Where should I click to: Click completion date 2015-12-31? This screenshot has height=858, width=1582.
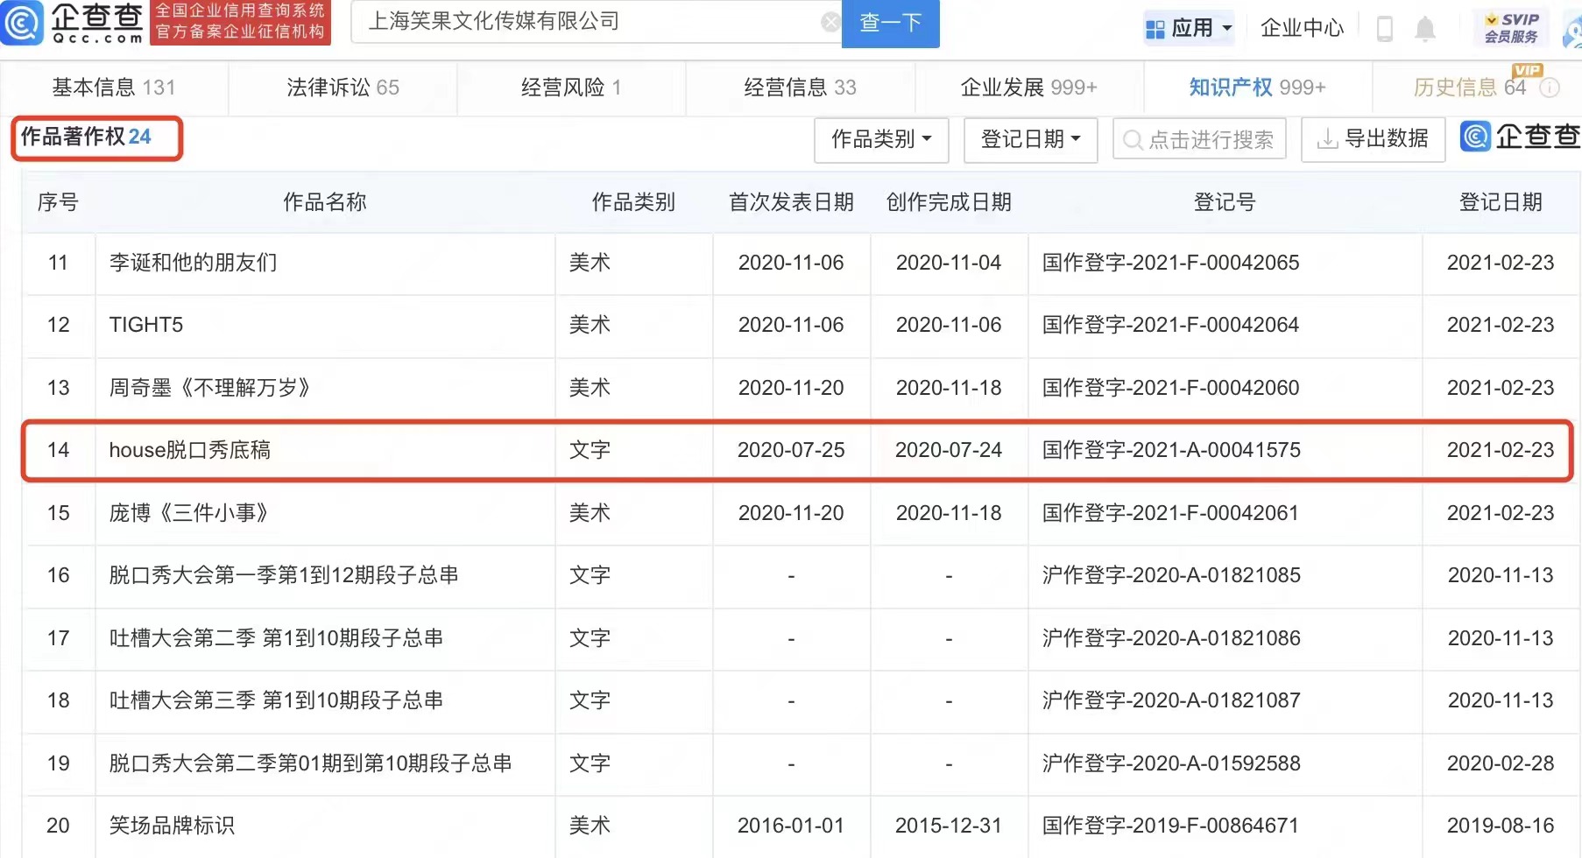pyautogui.click(x=949, y=826)
